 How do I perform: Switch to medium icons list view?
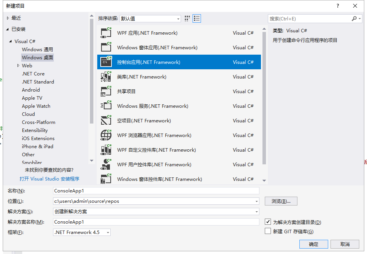click(197, 18)
